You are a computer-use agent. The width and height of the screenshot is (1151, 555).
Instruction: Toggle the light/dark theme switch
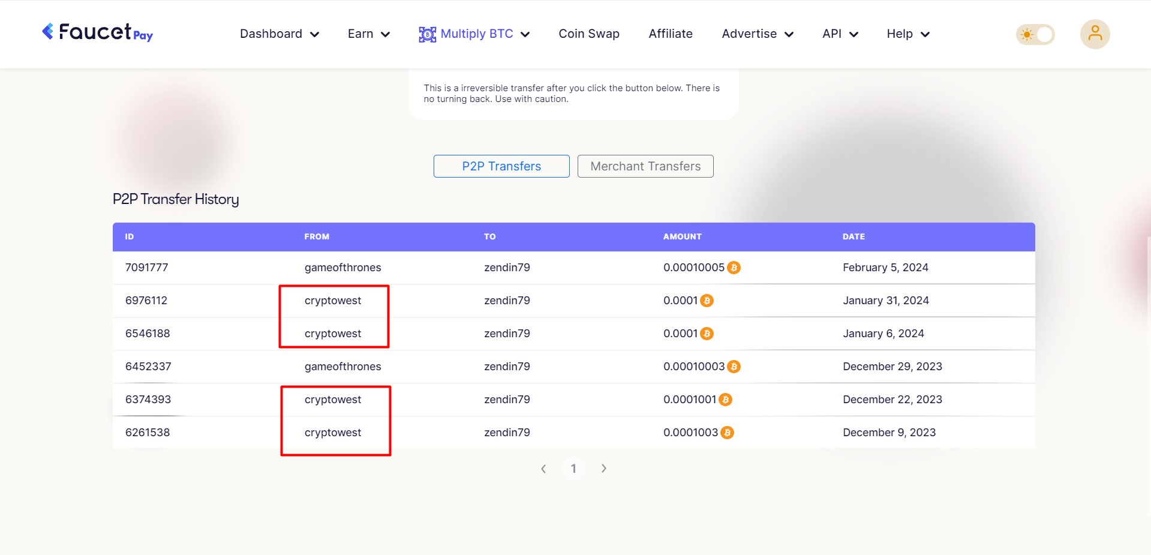pyautogui.click(x=1035, y=34)
